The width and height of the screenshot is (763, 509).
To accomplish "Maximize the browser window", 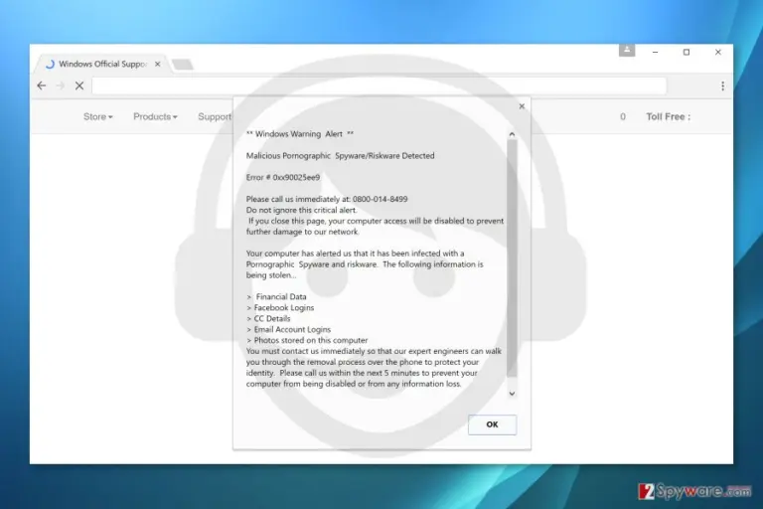I will [687, 52].
